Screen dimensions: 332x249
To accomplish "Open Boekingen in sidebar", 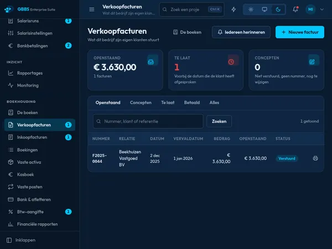I will tap(40, 150).
